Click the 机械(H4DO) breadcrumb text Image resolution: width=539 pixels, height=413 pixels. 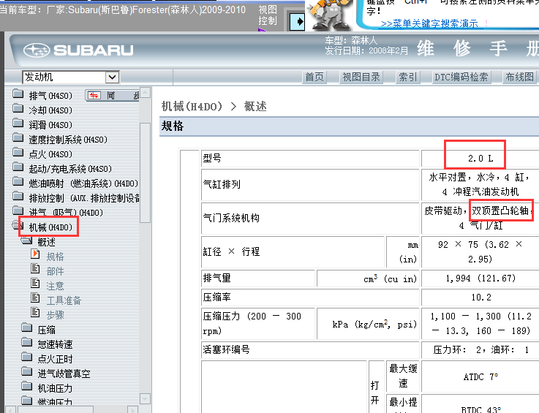pos(192,107)
